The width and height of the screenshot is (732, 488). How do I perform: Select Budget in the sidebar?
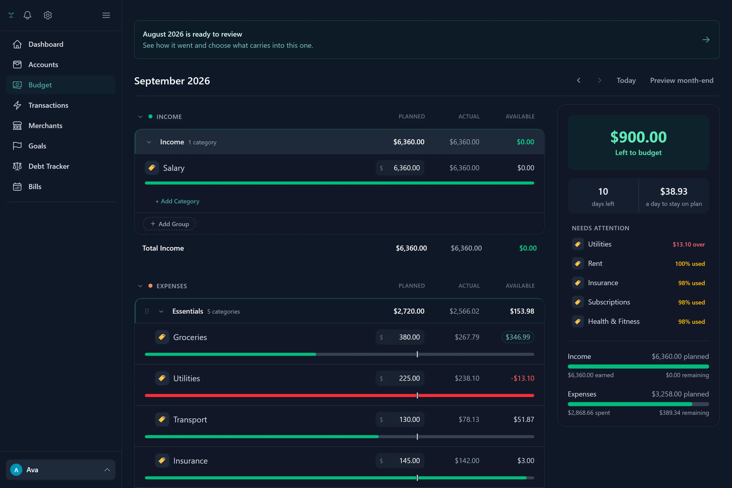[x=61, y=85]
